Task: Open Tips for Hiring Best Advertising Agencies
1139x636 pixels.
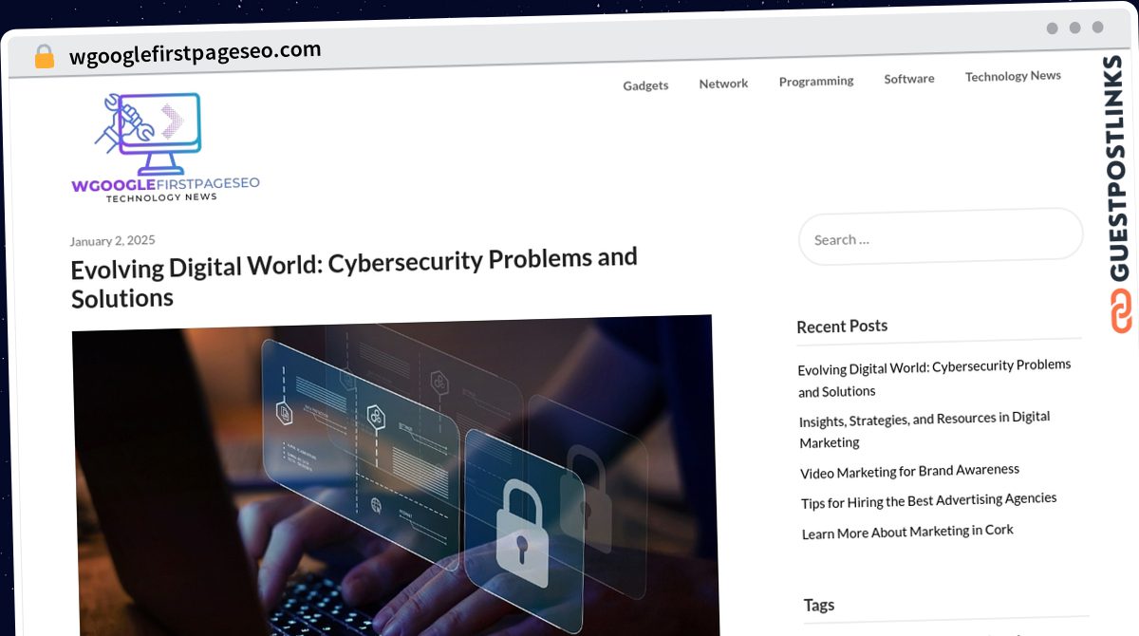Action: point(929,500)
